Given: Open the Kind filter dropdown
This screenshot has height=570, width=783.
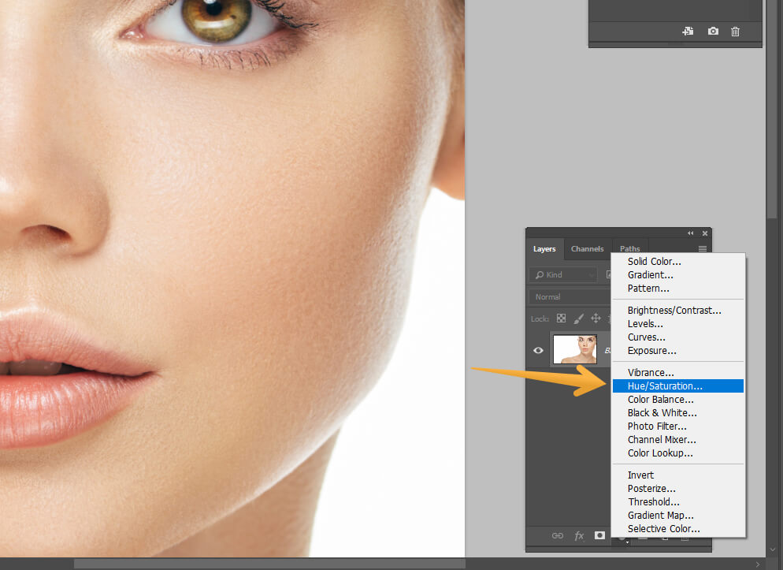Looking at the screenshot, I should coord(562,274).
